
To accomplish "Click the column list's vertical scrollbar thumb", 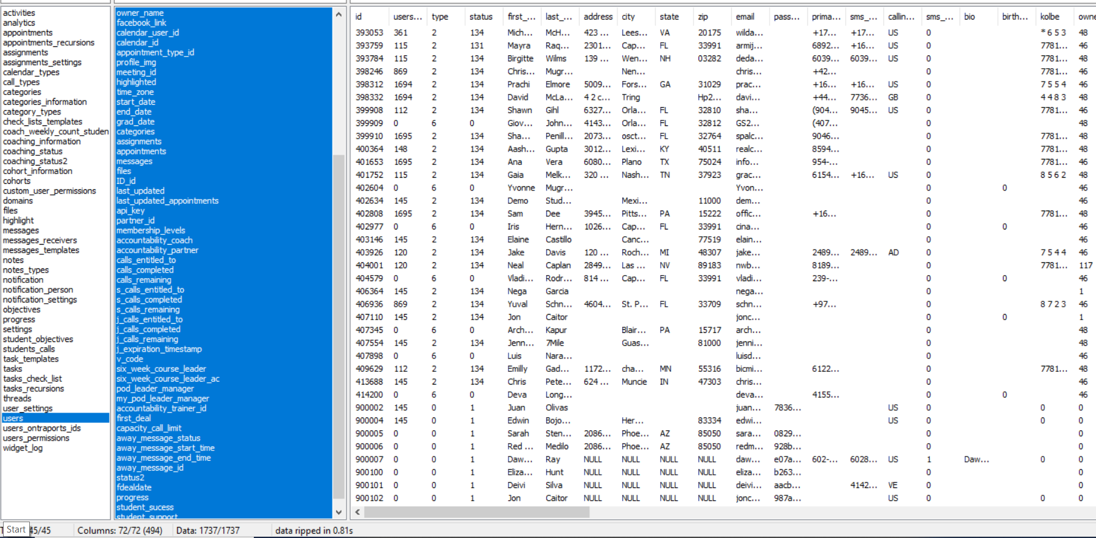I will click(339, 327).
